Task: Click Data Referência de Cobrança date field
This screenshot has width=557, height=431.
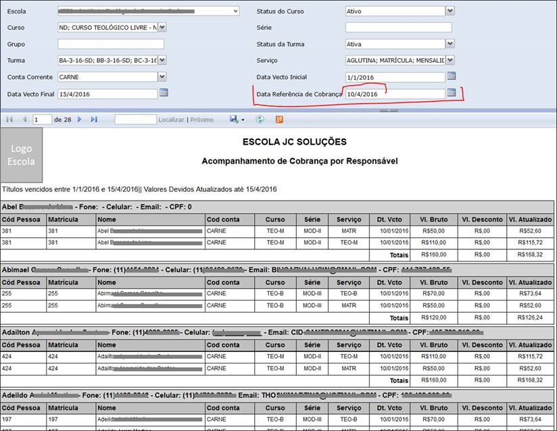Action: 395,94
